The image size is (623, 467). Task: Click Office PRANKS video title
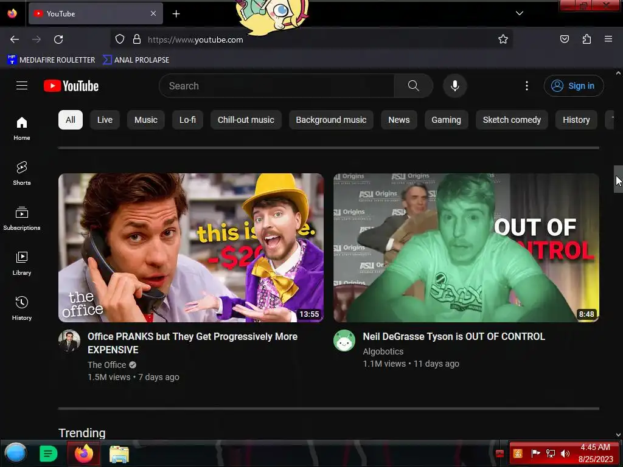pos(193,343)
